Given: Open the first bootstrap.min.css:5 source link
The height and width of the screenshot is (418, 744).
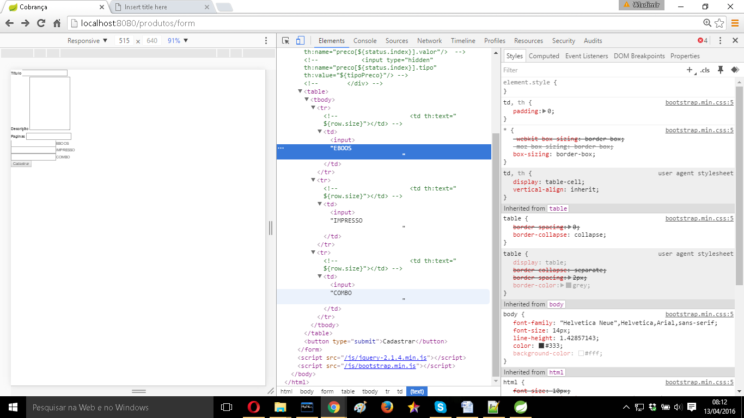Looking at the screenshot, I should [x=699, y=102].
